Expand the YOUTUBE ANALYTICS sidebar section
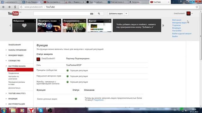 (x=17, y=94)
